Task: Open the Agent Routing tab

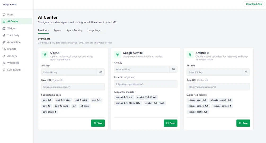Action: click(x=74, y=30)
